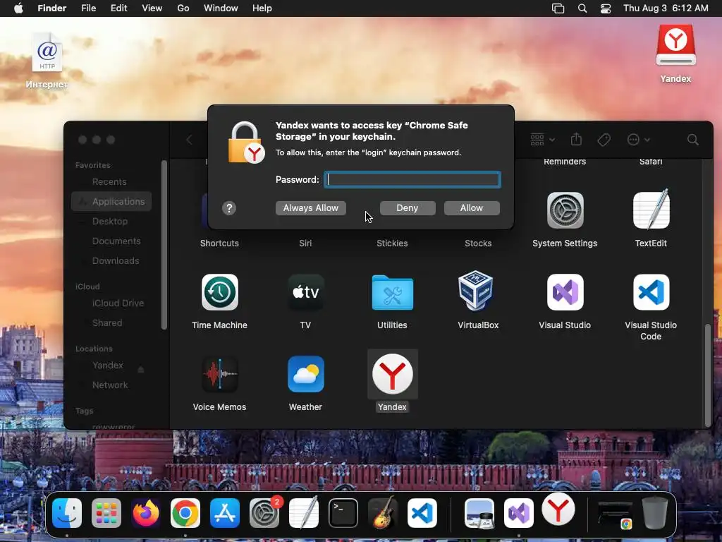Open the Finder menu in menu bar
The image size is (722, 542).
tap(51, 8)
